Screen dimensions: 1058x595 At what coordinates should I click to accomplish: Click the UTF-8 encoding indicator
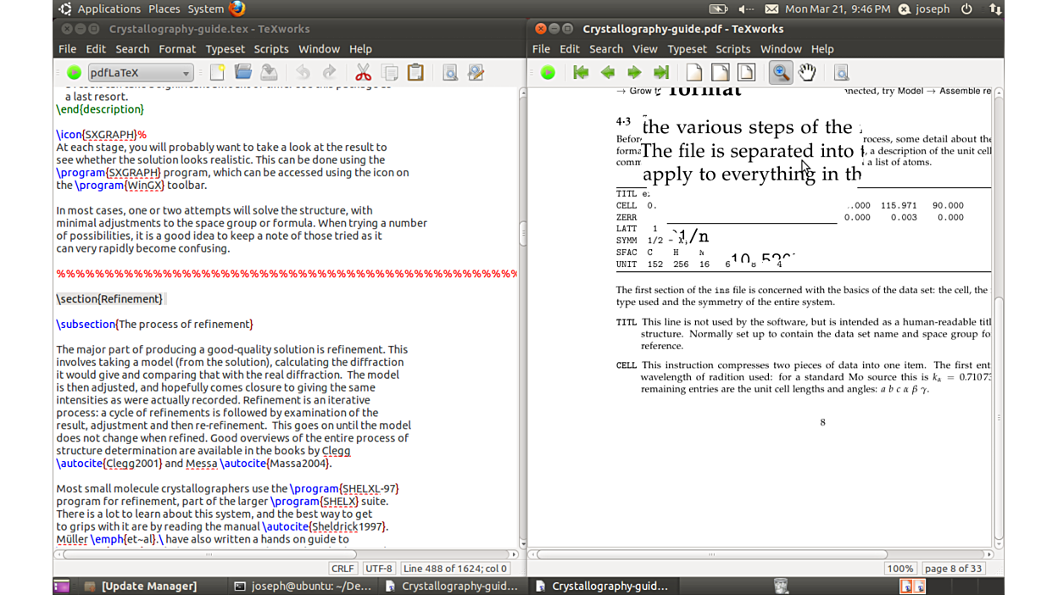(x=379, y=569)
